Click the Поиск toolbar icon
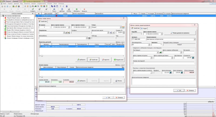 [x=54, y=9]
